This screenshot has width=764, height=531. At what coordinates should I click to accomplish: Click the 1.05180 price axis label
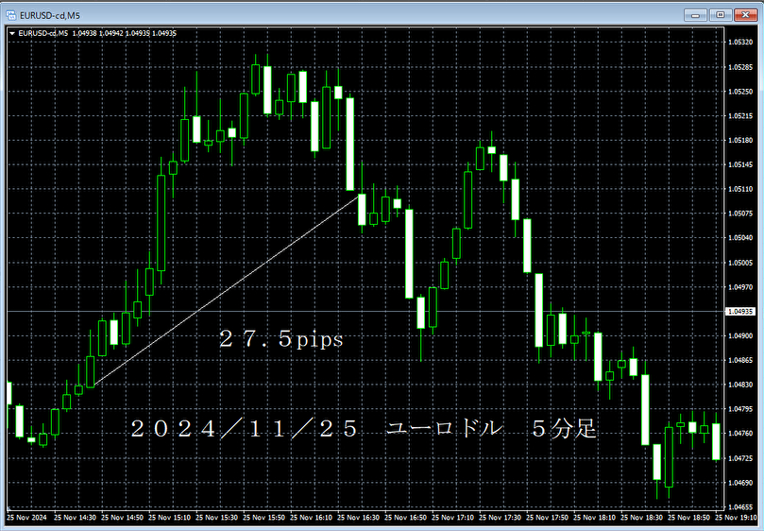point(741,141)
